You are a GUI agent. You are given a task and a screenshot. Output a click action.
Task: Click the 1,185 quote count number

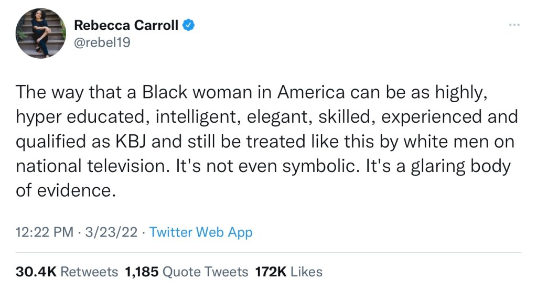[x=142, y=272]
